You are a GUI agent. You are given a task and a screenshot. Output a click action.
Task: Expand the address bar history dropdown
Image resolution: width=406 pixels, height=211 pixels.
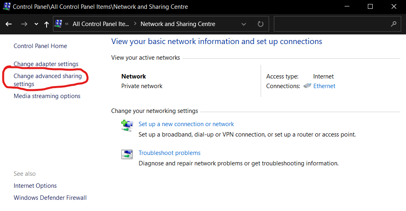point(244,24)
